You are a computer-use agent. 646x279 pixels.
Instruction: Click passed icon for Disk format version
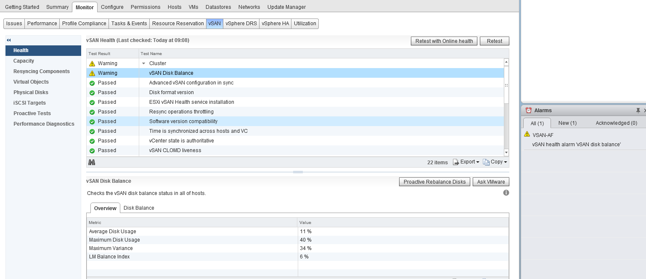(x=92, y=92)
